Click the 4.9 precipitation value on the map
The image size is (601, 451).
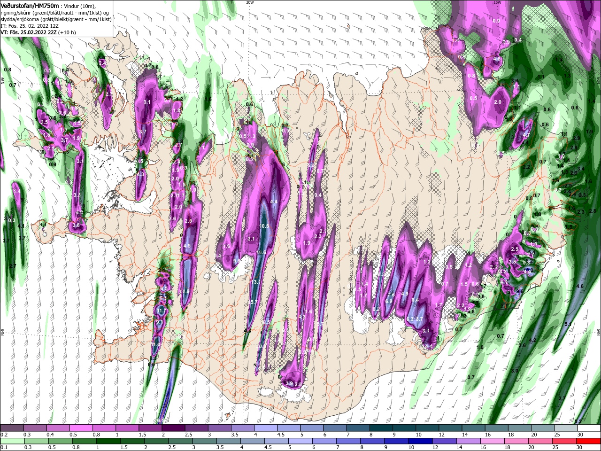pyautogui.click(x=405, y=294)
